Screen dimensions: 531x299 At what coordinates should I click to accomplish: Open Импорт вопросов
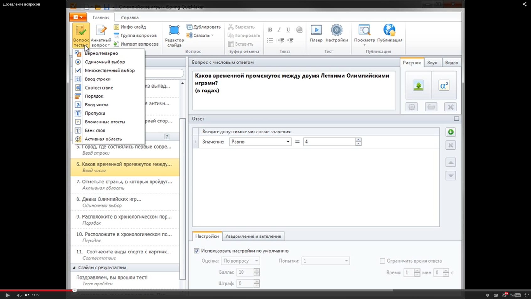136,44
